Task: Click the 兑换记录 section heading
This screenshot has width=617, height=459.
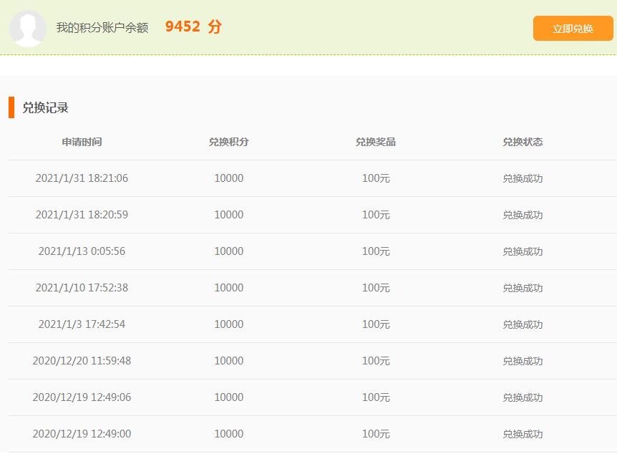Action: tap(45, 108)
